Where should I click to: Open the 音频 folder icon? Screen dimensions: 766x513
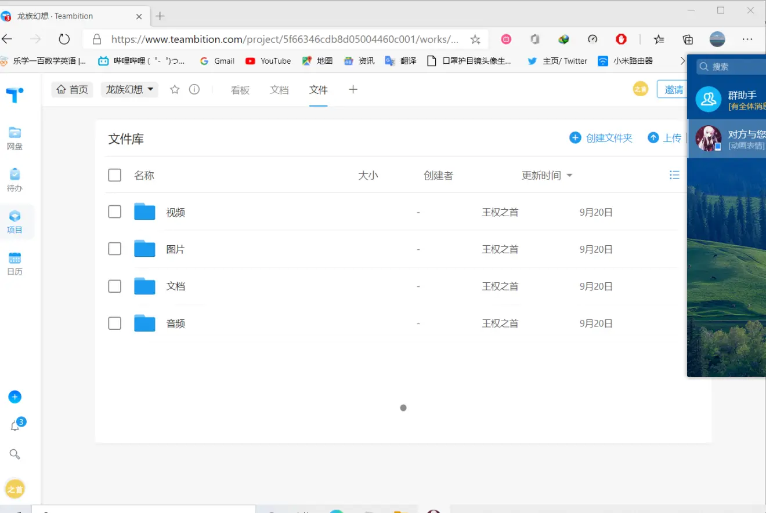tap(144, 323)
